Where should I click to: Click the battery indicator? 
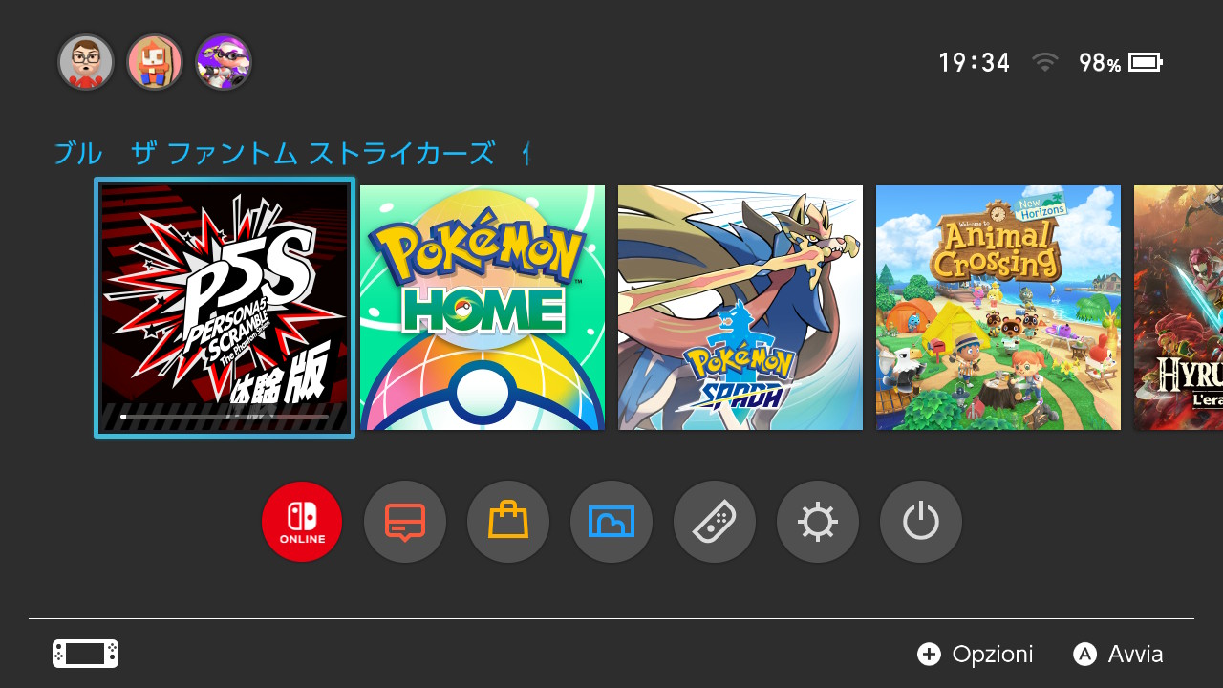click(1145, 63)
